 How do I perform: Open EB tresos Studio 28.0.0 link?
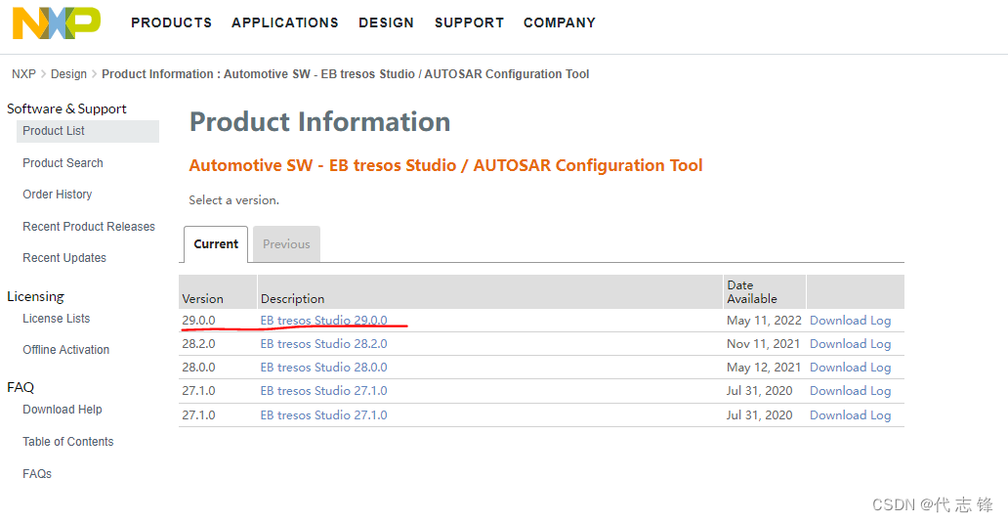click(x=324, y=368)
